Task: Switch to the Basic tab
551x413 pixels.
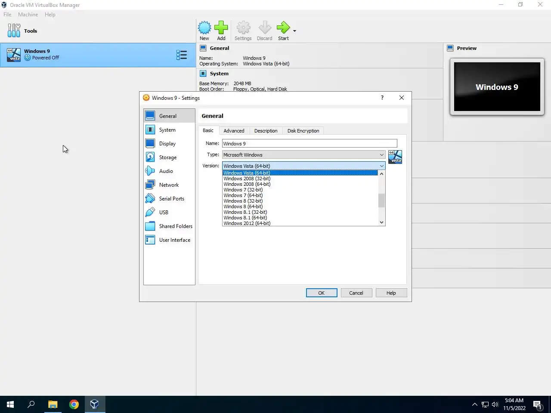Action: pos(208,130)
